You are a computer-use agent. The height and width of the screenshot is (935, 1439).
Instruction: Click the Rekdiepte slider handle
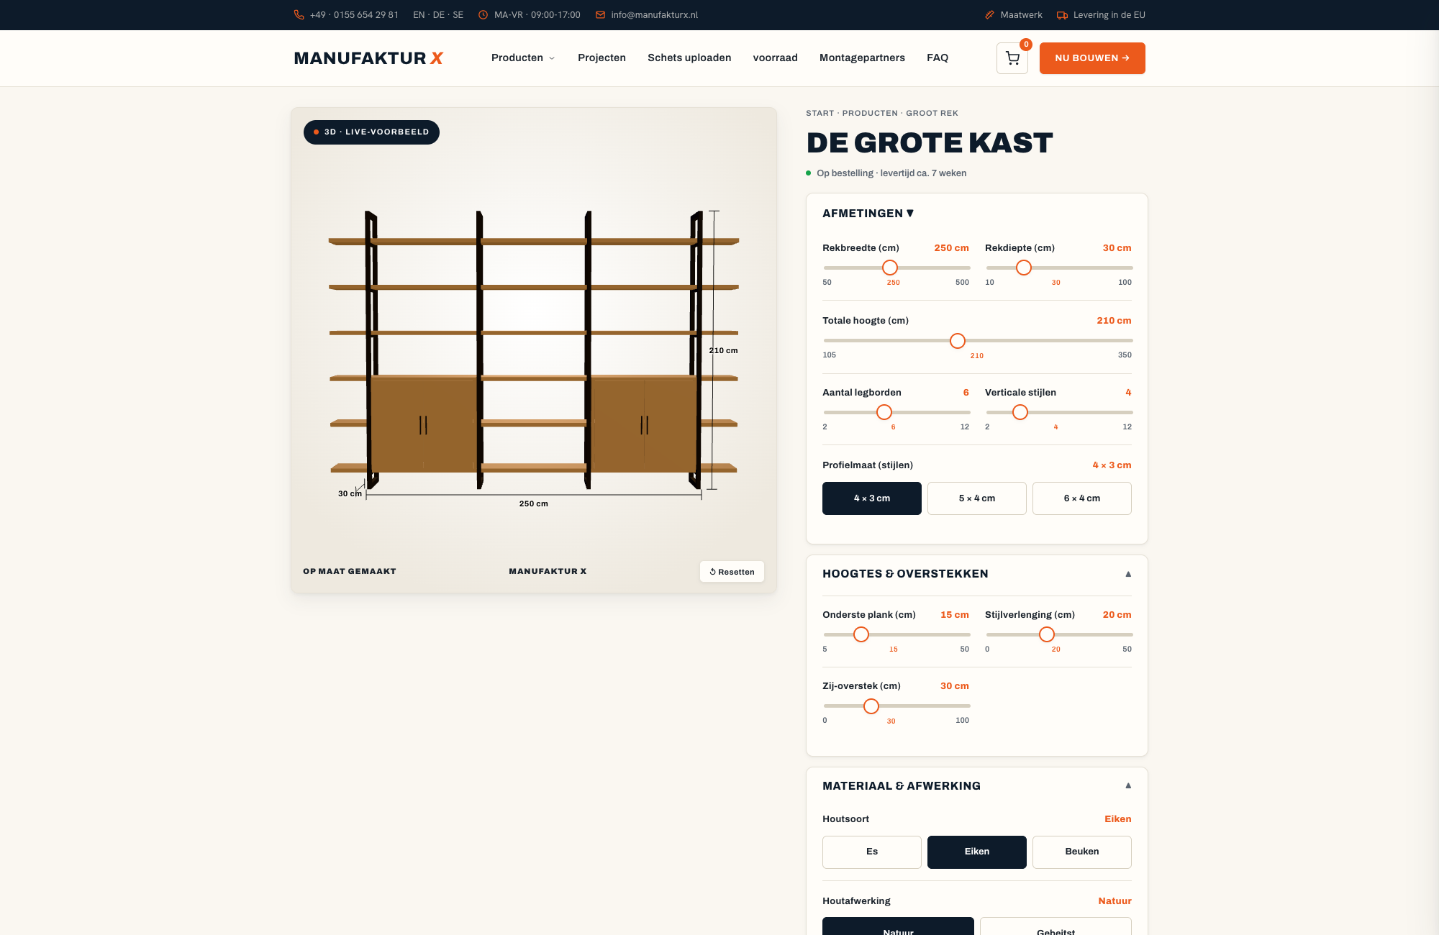[x=1024, y=268]
